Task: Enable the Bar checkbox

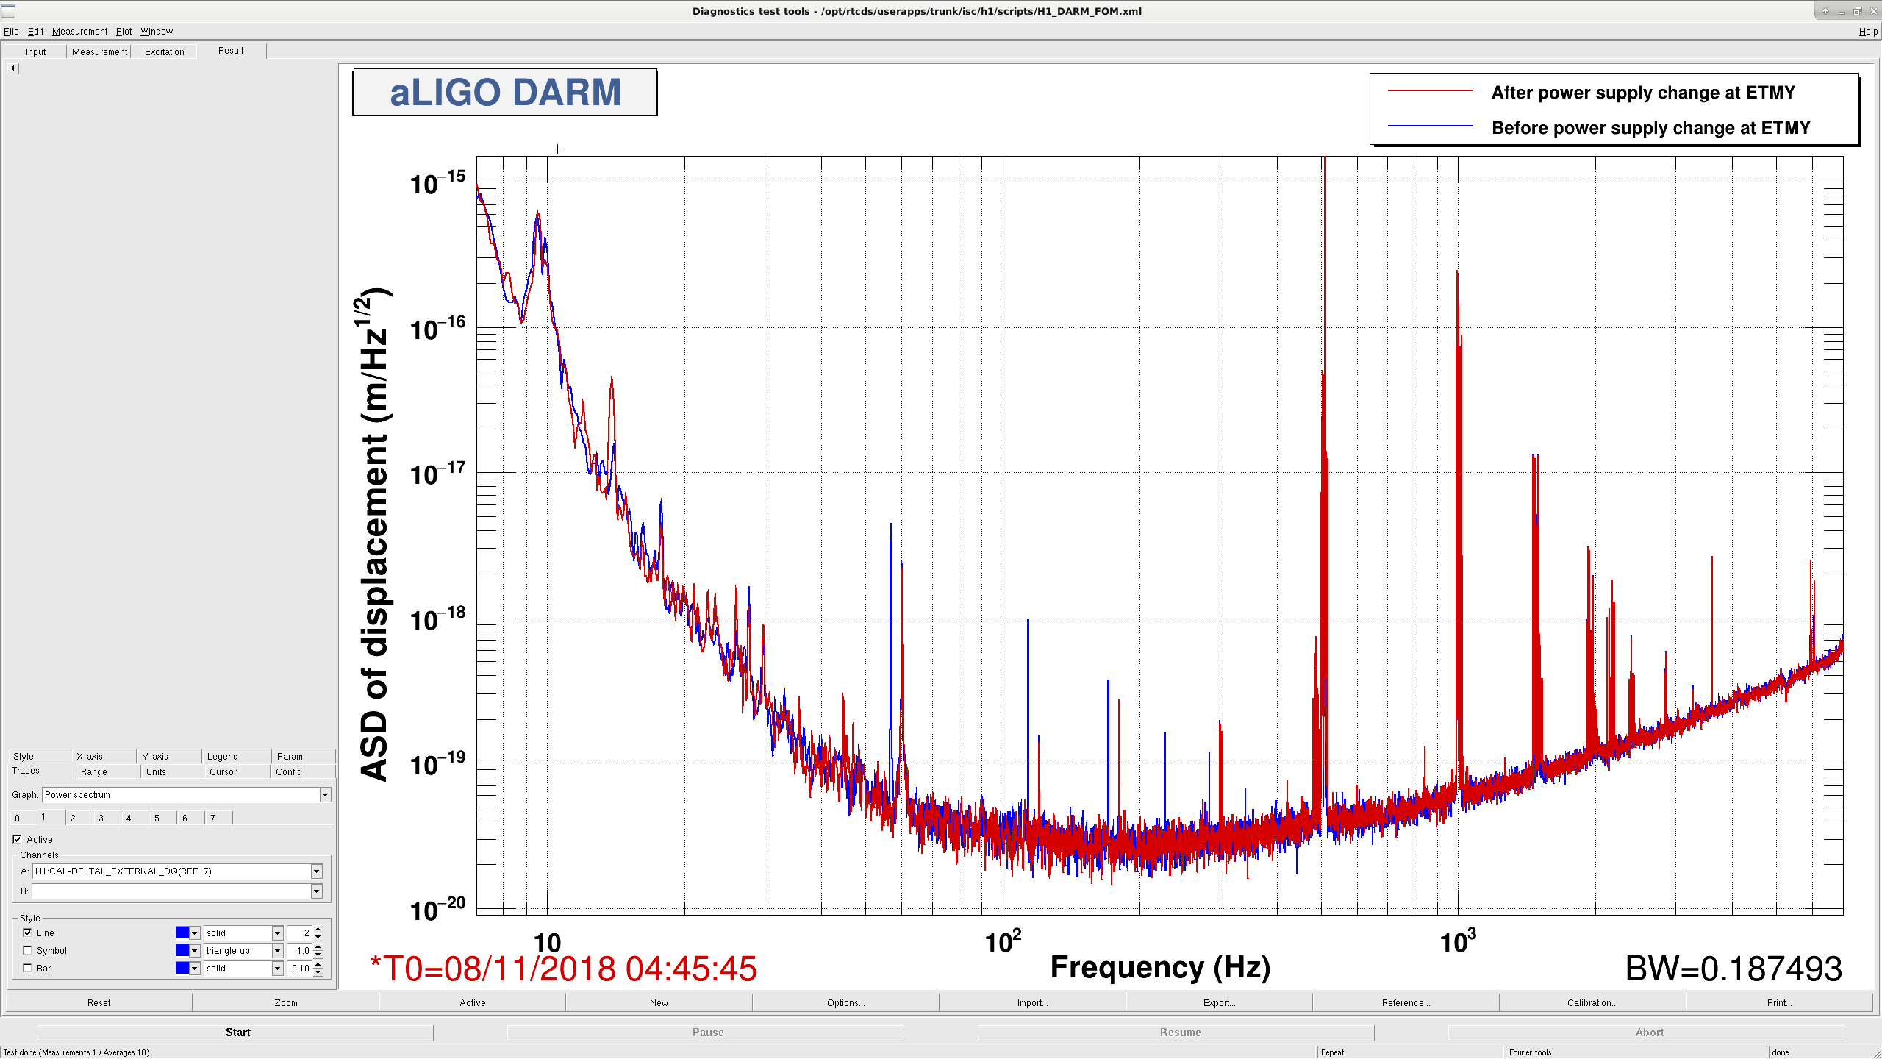Action: 27,969
